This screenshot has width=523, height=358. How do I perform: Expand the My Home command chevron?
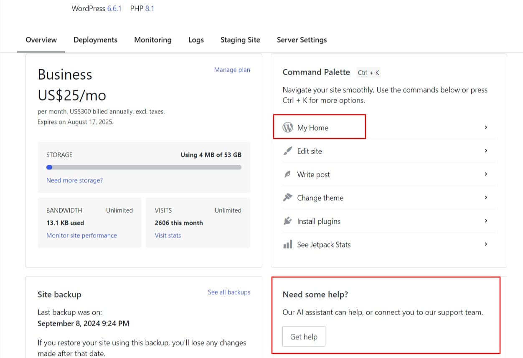pyautogui.click(x=486, y=127)
